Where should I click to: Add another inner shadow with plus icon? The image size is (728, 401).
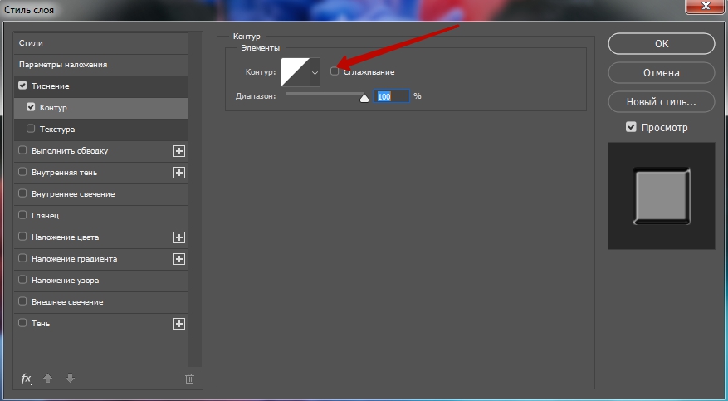pos(179,173)
